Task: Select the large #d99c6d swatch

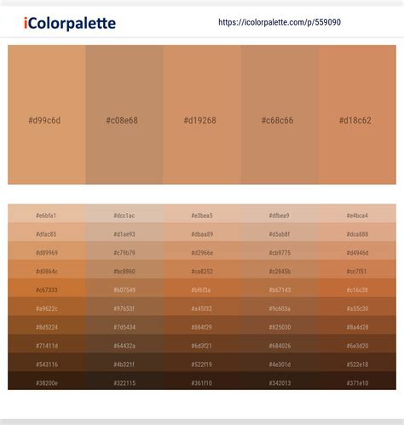Action: [47, 115]
